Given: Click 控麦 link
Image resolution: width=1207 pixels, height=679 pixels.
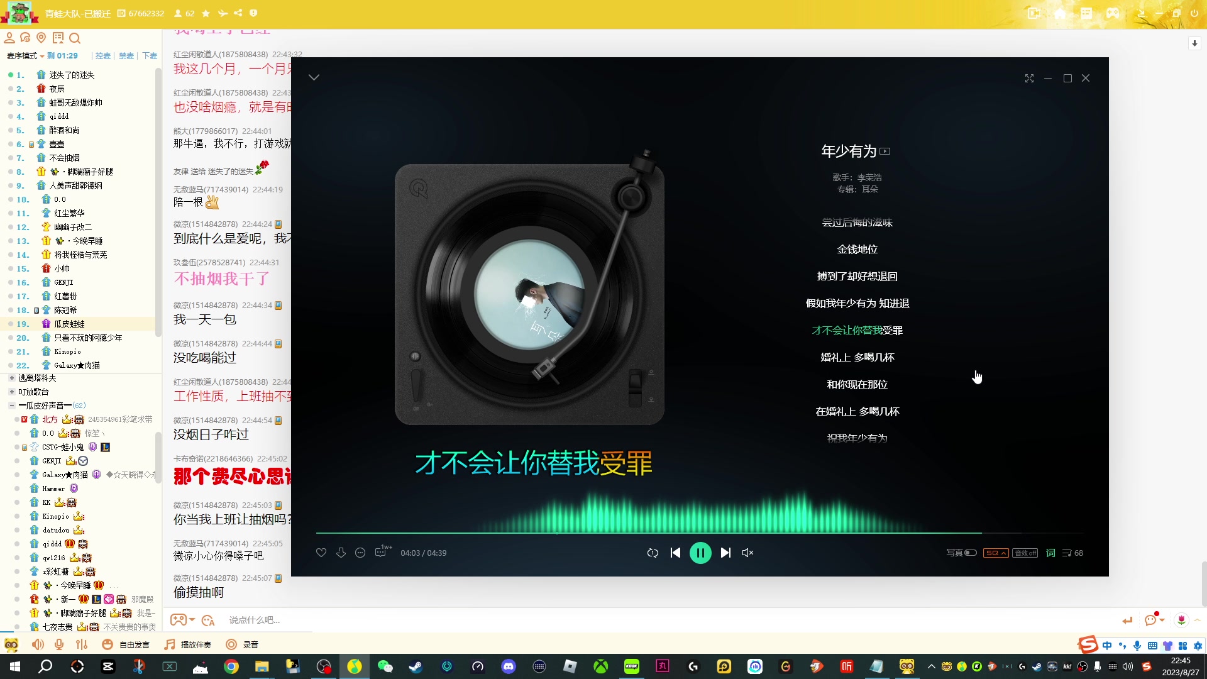Looking at the screenshot, I should [102, 56].
